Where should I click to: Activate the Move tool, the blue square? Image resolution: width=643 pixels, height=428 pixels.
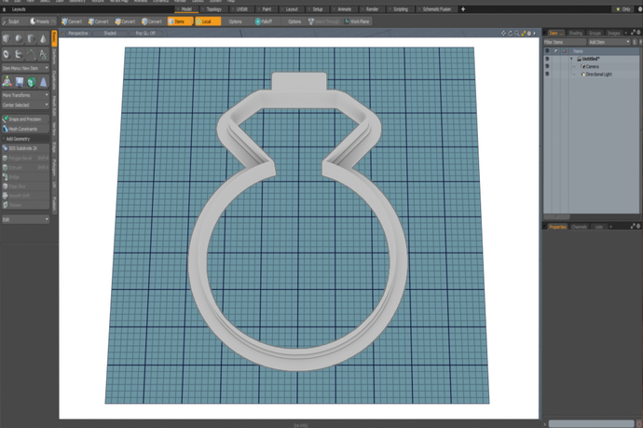(x=20, y=82)
